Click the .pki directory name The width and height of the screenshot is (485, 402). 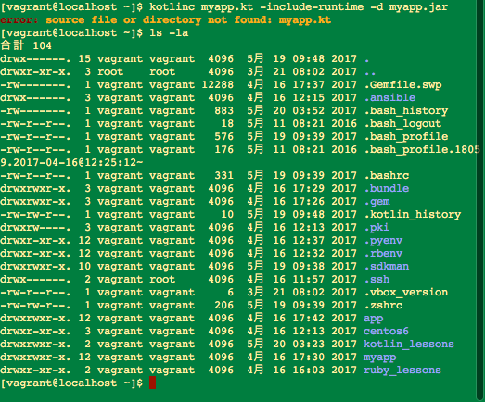click(377, 228)
